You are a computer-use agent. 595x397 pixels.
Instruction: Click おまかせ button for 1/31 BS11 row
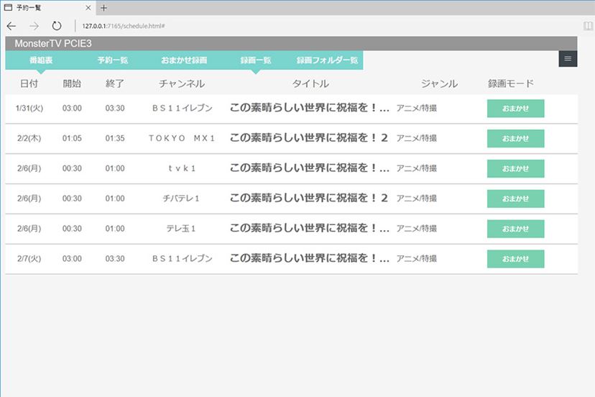point(515,109)
